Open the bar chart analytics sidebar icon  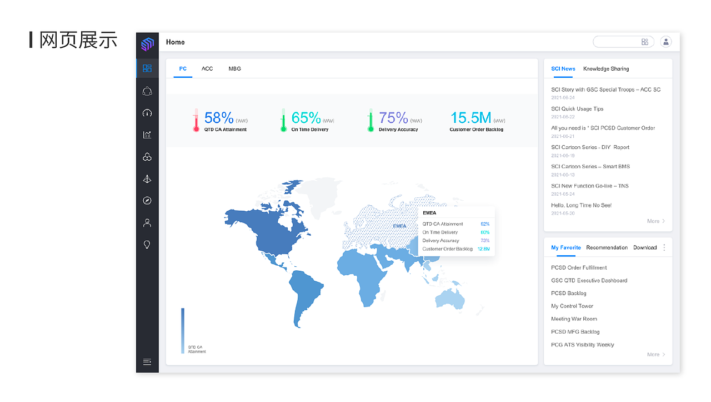coord(147,135)
